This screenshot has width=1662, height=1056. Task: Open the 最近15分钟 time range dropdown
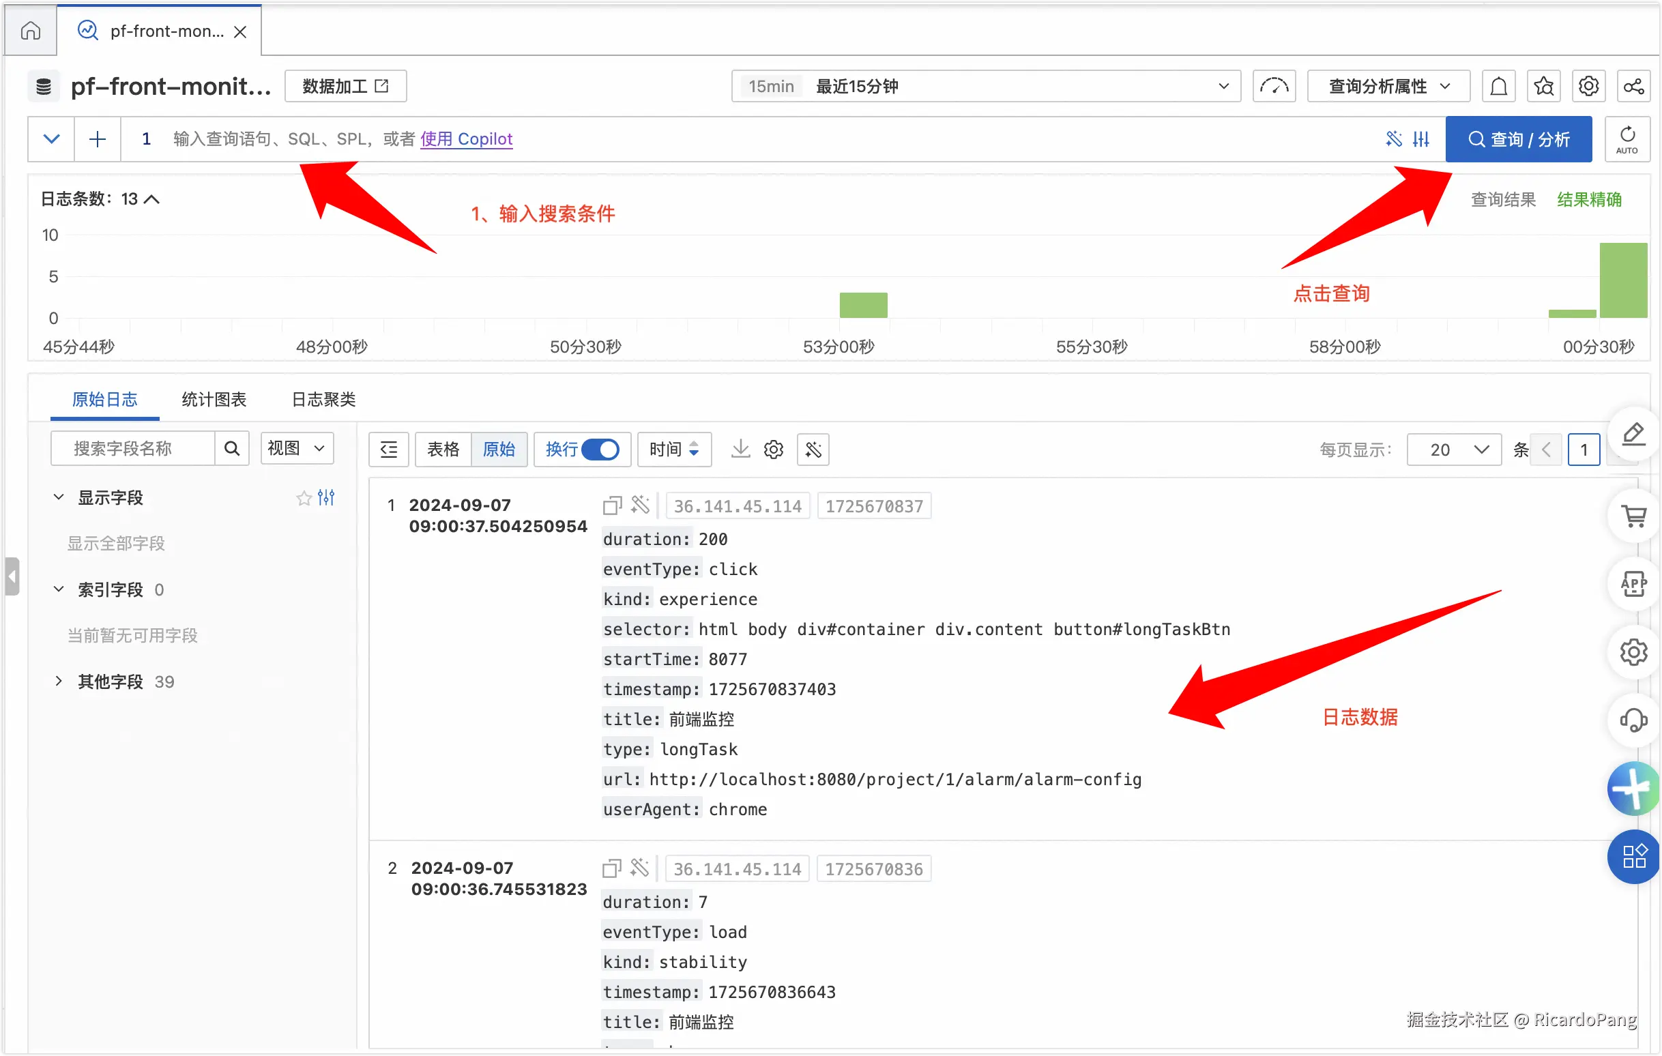tap(986, 86)
